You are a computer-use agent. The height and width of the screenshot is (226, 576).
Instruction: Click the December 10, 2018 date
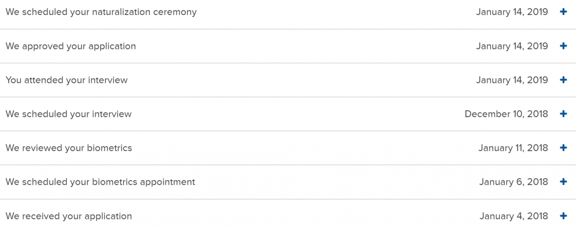click(x=506, y=114)
